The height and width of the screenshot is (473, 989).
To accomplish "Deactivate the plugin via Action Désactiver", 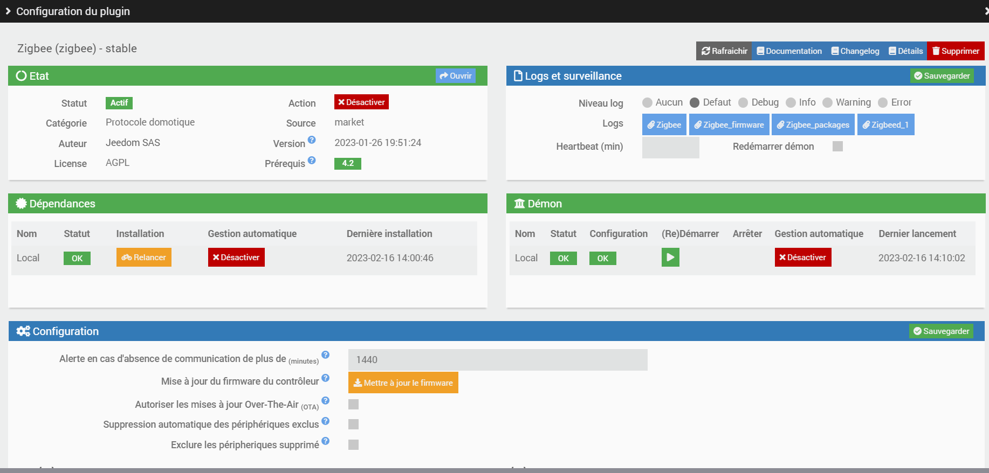I will (361, 102).
